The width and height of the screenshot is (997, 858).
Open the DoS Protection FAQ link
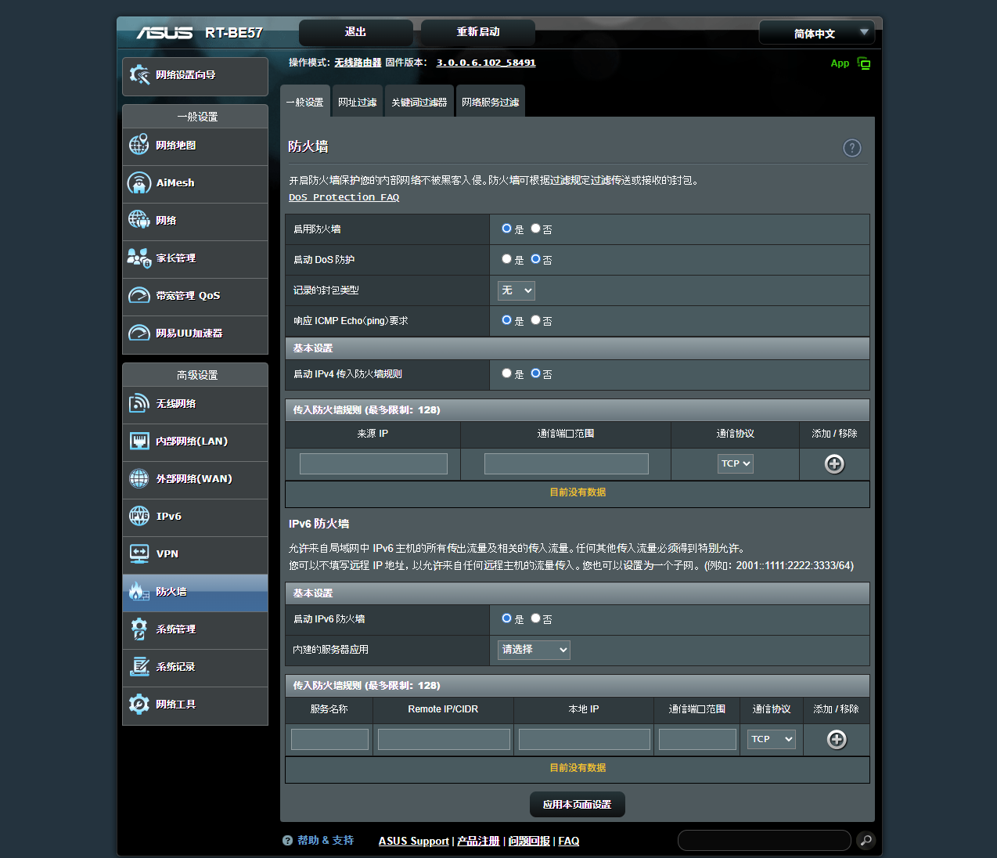344,197
